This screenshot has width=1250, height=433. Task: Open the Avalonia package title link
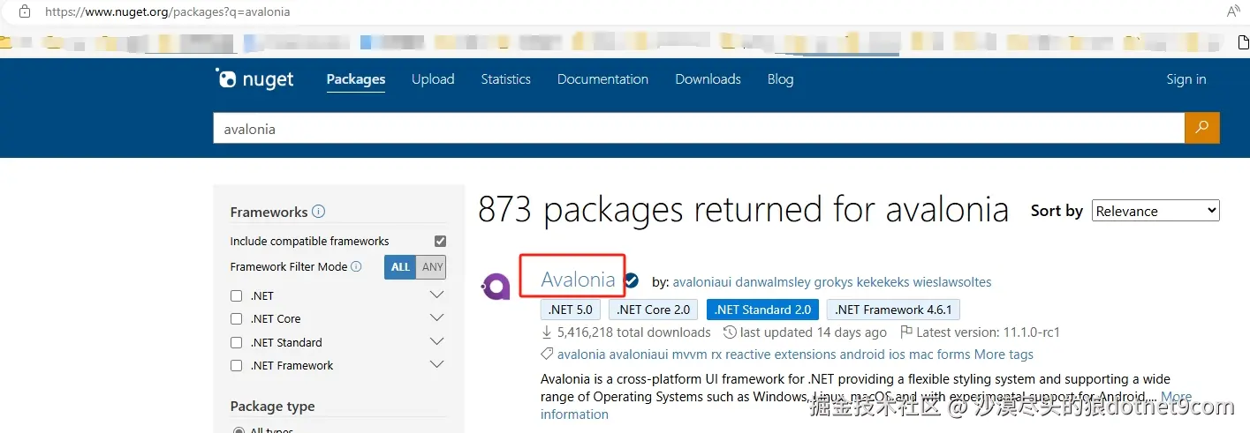coord(578,280)
